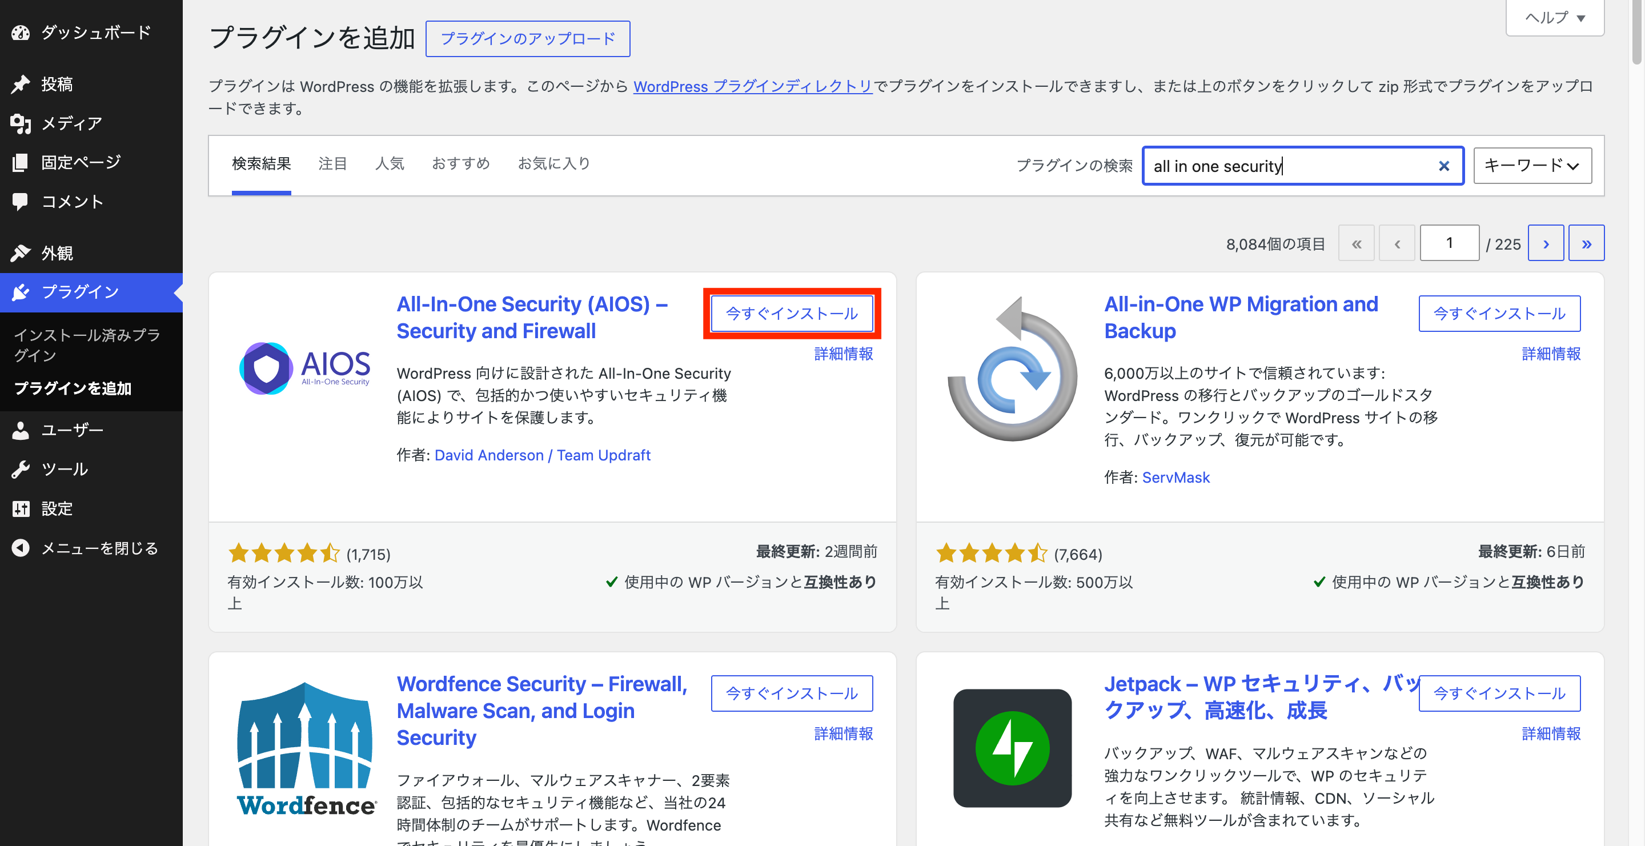Screen dimensions: 1645x846
Task: Install All-In-One Security (AIOS) plugin now
Action: coord(792,314)
